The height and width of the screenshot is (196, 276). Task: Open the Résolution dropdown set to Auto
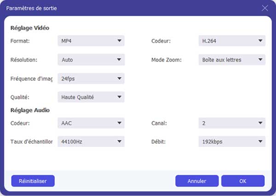(x=91, y=60)
